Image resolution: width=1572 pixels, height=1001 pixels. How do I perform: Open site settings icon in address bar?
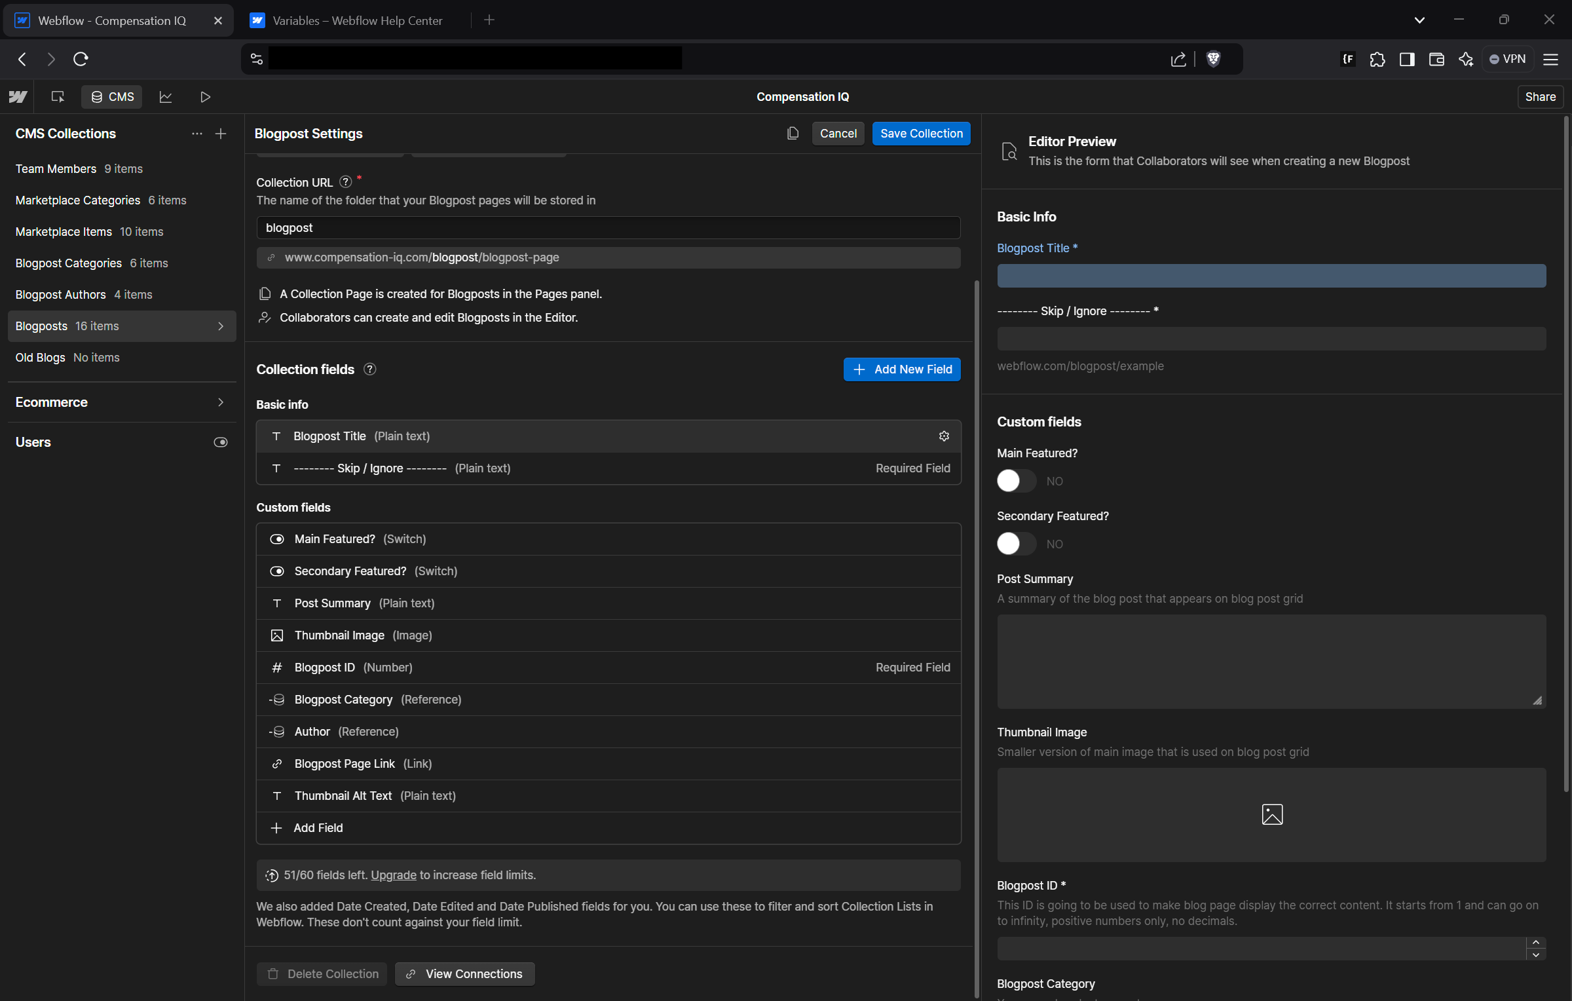tap(257, 59)
